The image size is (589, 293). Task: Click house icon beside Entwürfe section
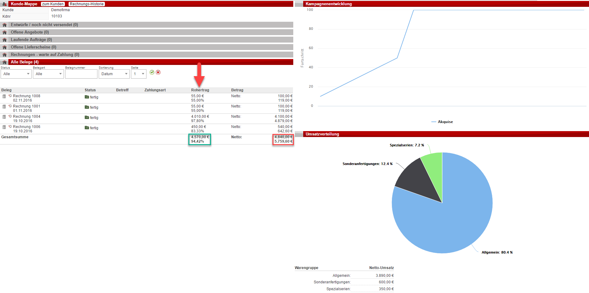tap(4, 25)
